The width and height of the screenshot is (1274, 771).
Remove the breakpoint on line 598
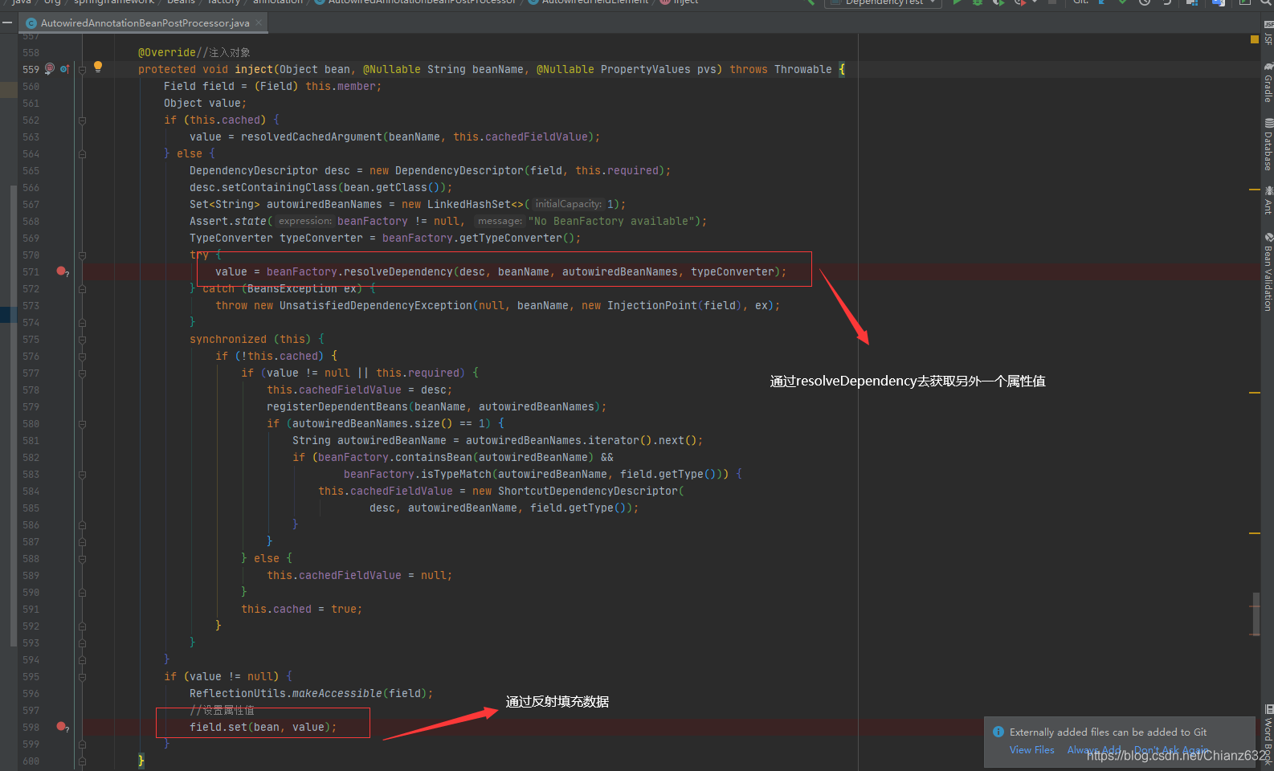click(x=61, y=727)
